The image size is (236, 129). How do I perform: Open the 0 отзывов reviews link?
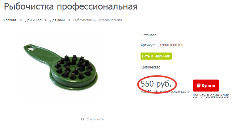[148, 35]
